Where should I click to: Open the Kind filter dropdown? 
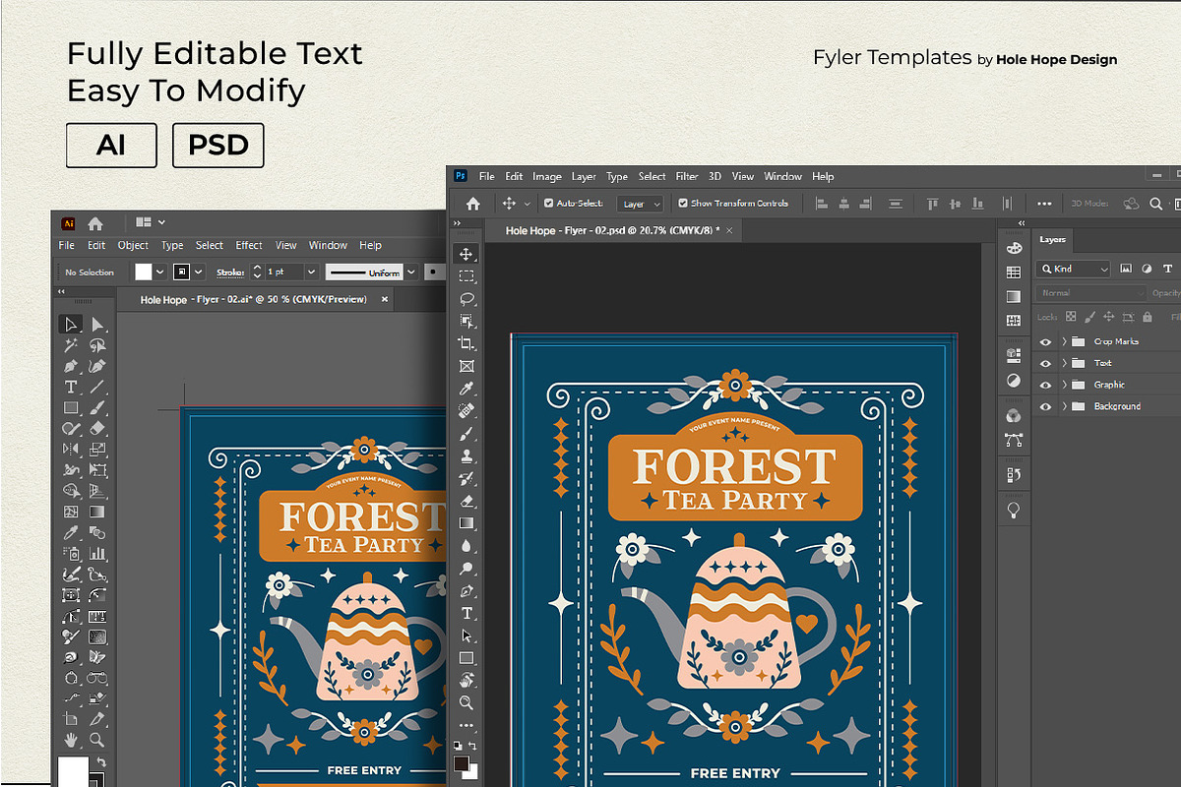(x=1074, y=269)
